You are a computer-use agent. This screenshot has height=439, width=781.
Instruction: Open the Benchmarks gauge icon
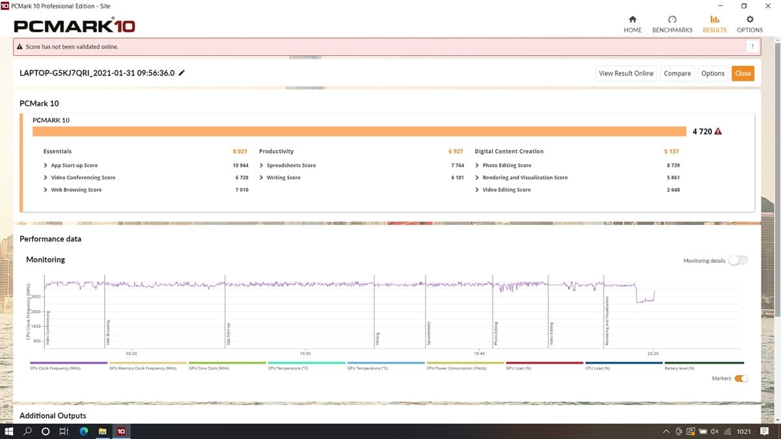[x=672, y=20]
